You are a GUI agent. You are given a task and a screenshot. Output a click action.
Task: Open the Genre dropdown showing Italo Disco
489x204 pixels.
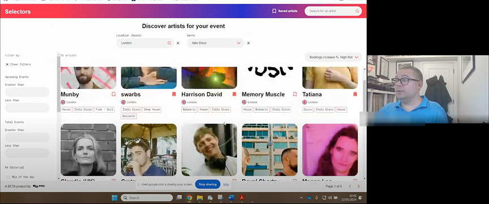[215, 43]
